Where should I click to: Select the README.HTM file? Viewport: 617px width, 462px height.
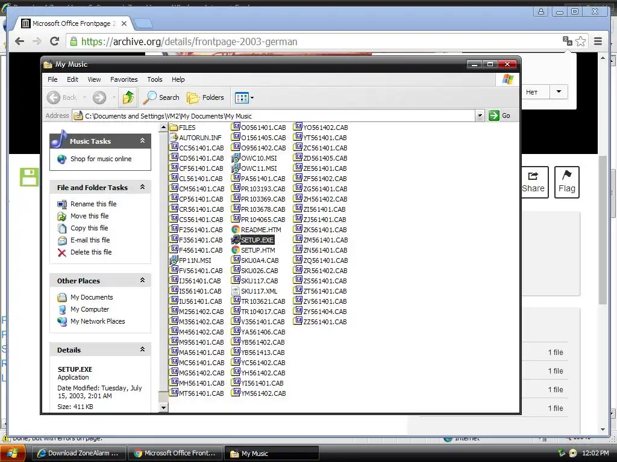(257, 230)
